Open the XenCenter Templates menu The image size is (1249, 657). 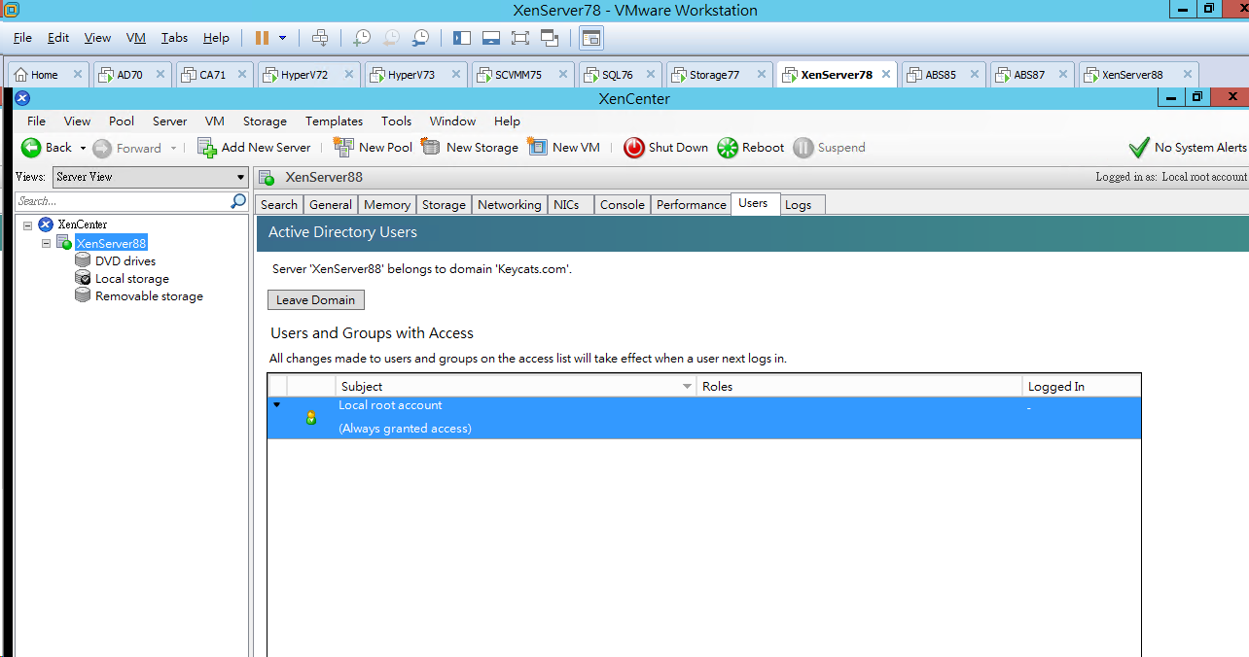click(334, 121)
